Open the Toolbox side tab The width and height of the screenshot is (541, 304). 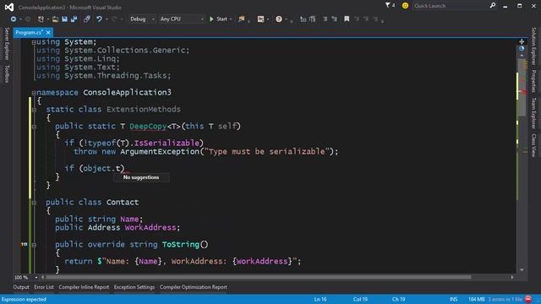pyautogui.click(x=7, y=73)
